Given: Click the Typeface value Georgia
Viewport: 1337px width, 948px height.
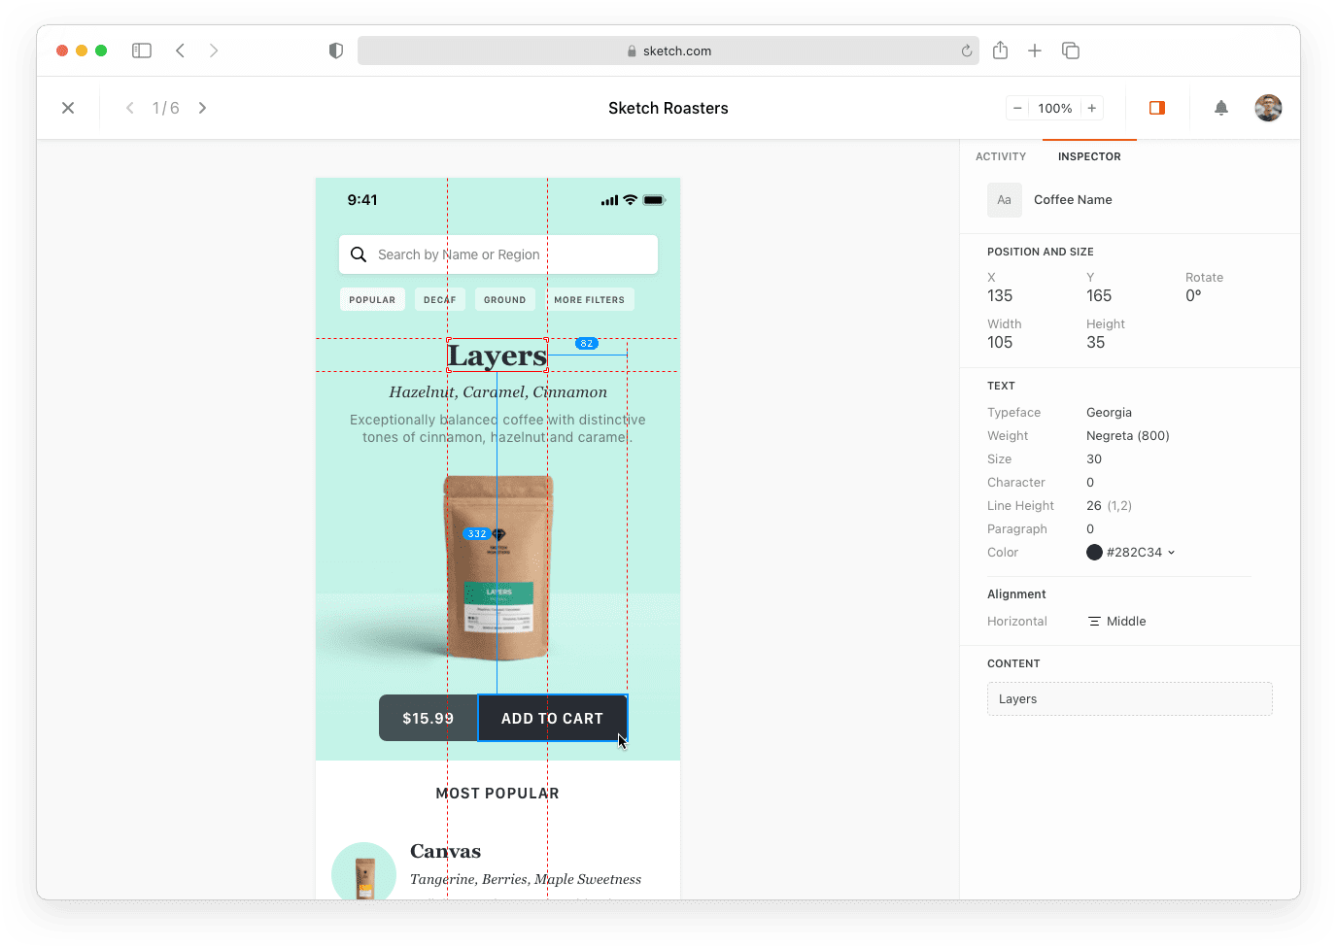Looking at the screenshot, I should pos(1109,413).
